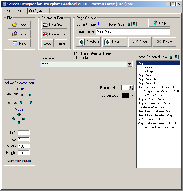Copy the selected parameter box
Image resolution: width=183 pixels, height=191 pixels.
click(47, 43)
